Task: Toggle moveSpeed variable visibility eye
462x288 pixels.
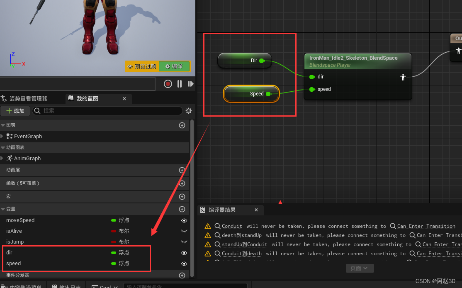Action: tap(184, 220)
